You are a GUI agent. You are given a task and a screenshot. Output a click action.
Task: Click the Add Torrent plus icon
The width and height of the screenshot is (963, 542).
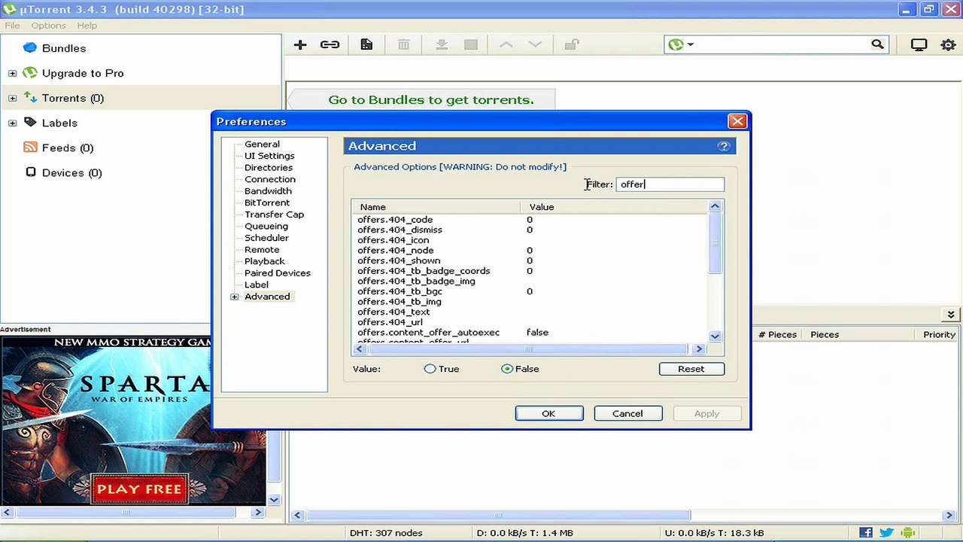click(300, 45)
